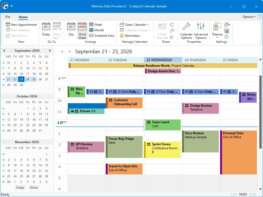This screenshot has height=197, width=263.
Task: Switch to Schedule View
Action: [102, 35]
